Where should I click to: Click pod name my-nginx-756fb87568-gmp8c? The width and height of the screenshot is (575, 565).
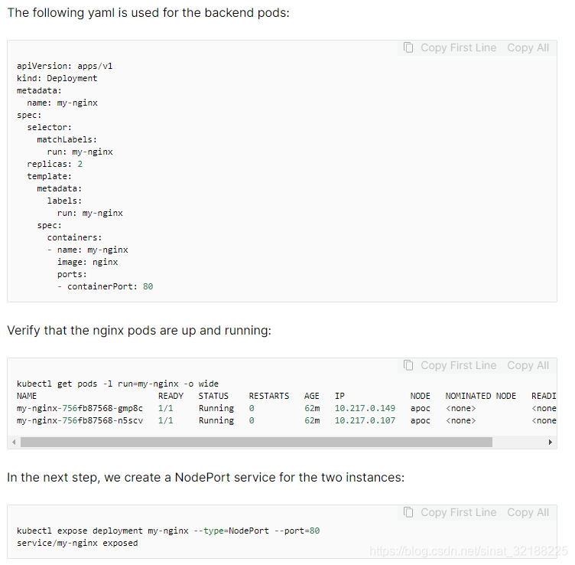[80, 408]
